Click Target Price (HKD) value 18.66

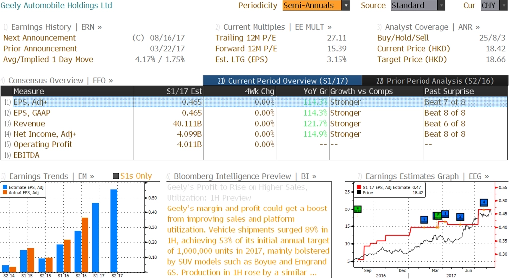pyautogui.click(x=496, y=59)
